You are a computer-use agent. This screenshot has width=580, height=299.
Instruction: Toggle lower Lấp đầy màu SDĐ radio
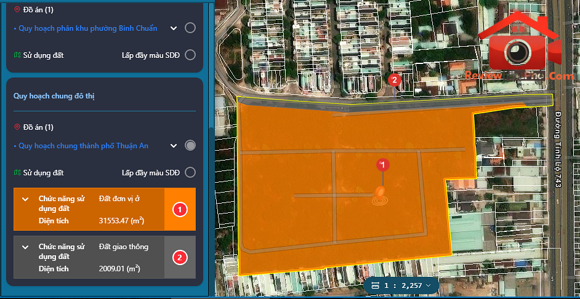pos(190,173)
